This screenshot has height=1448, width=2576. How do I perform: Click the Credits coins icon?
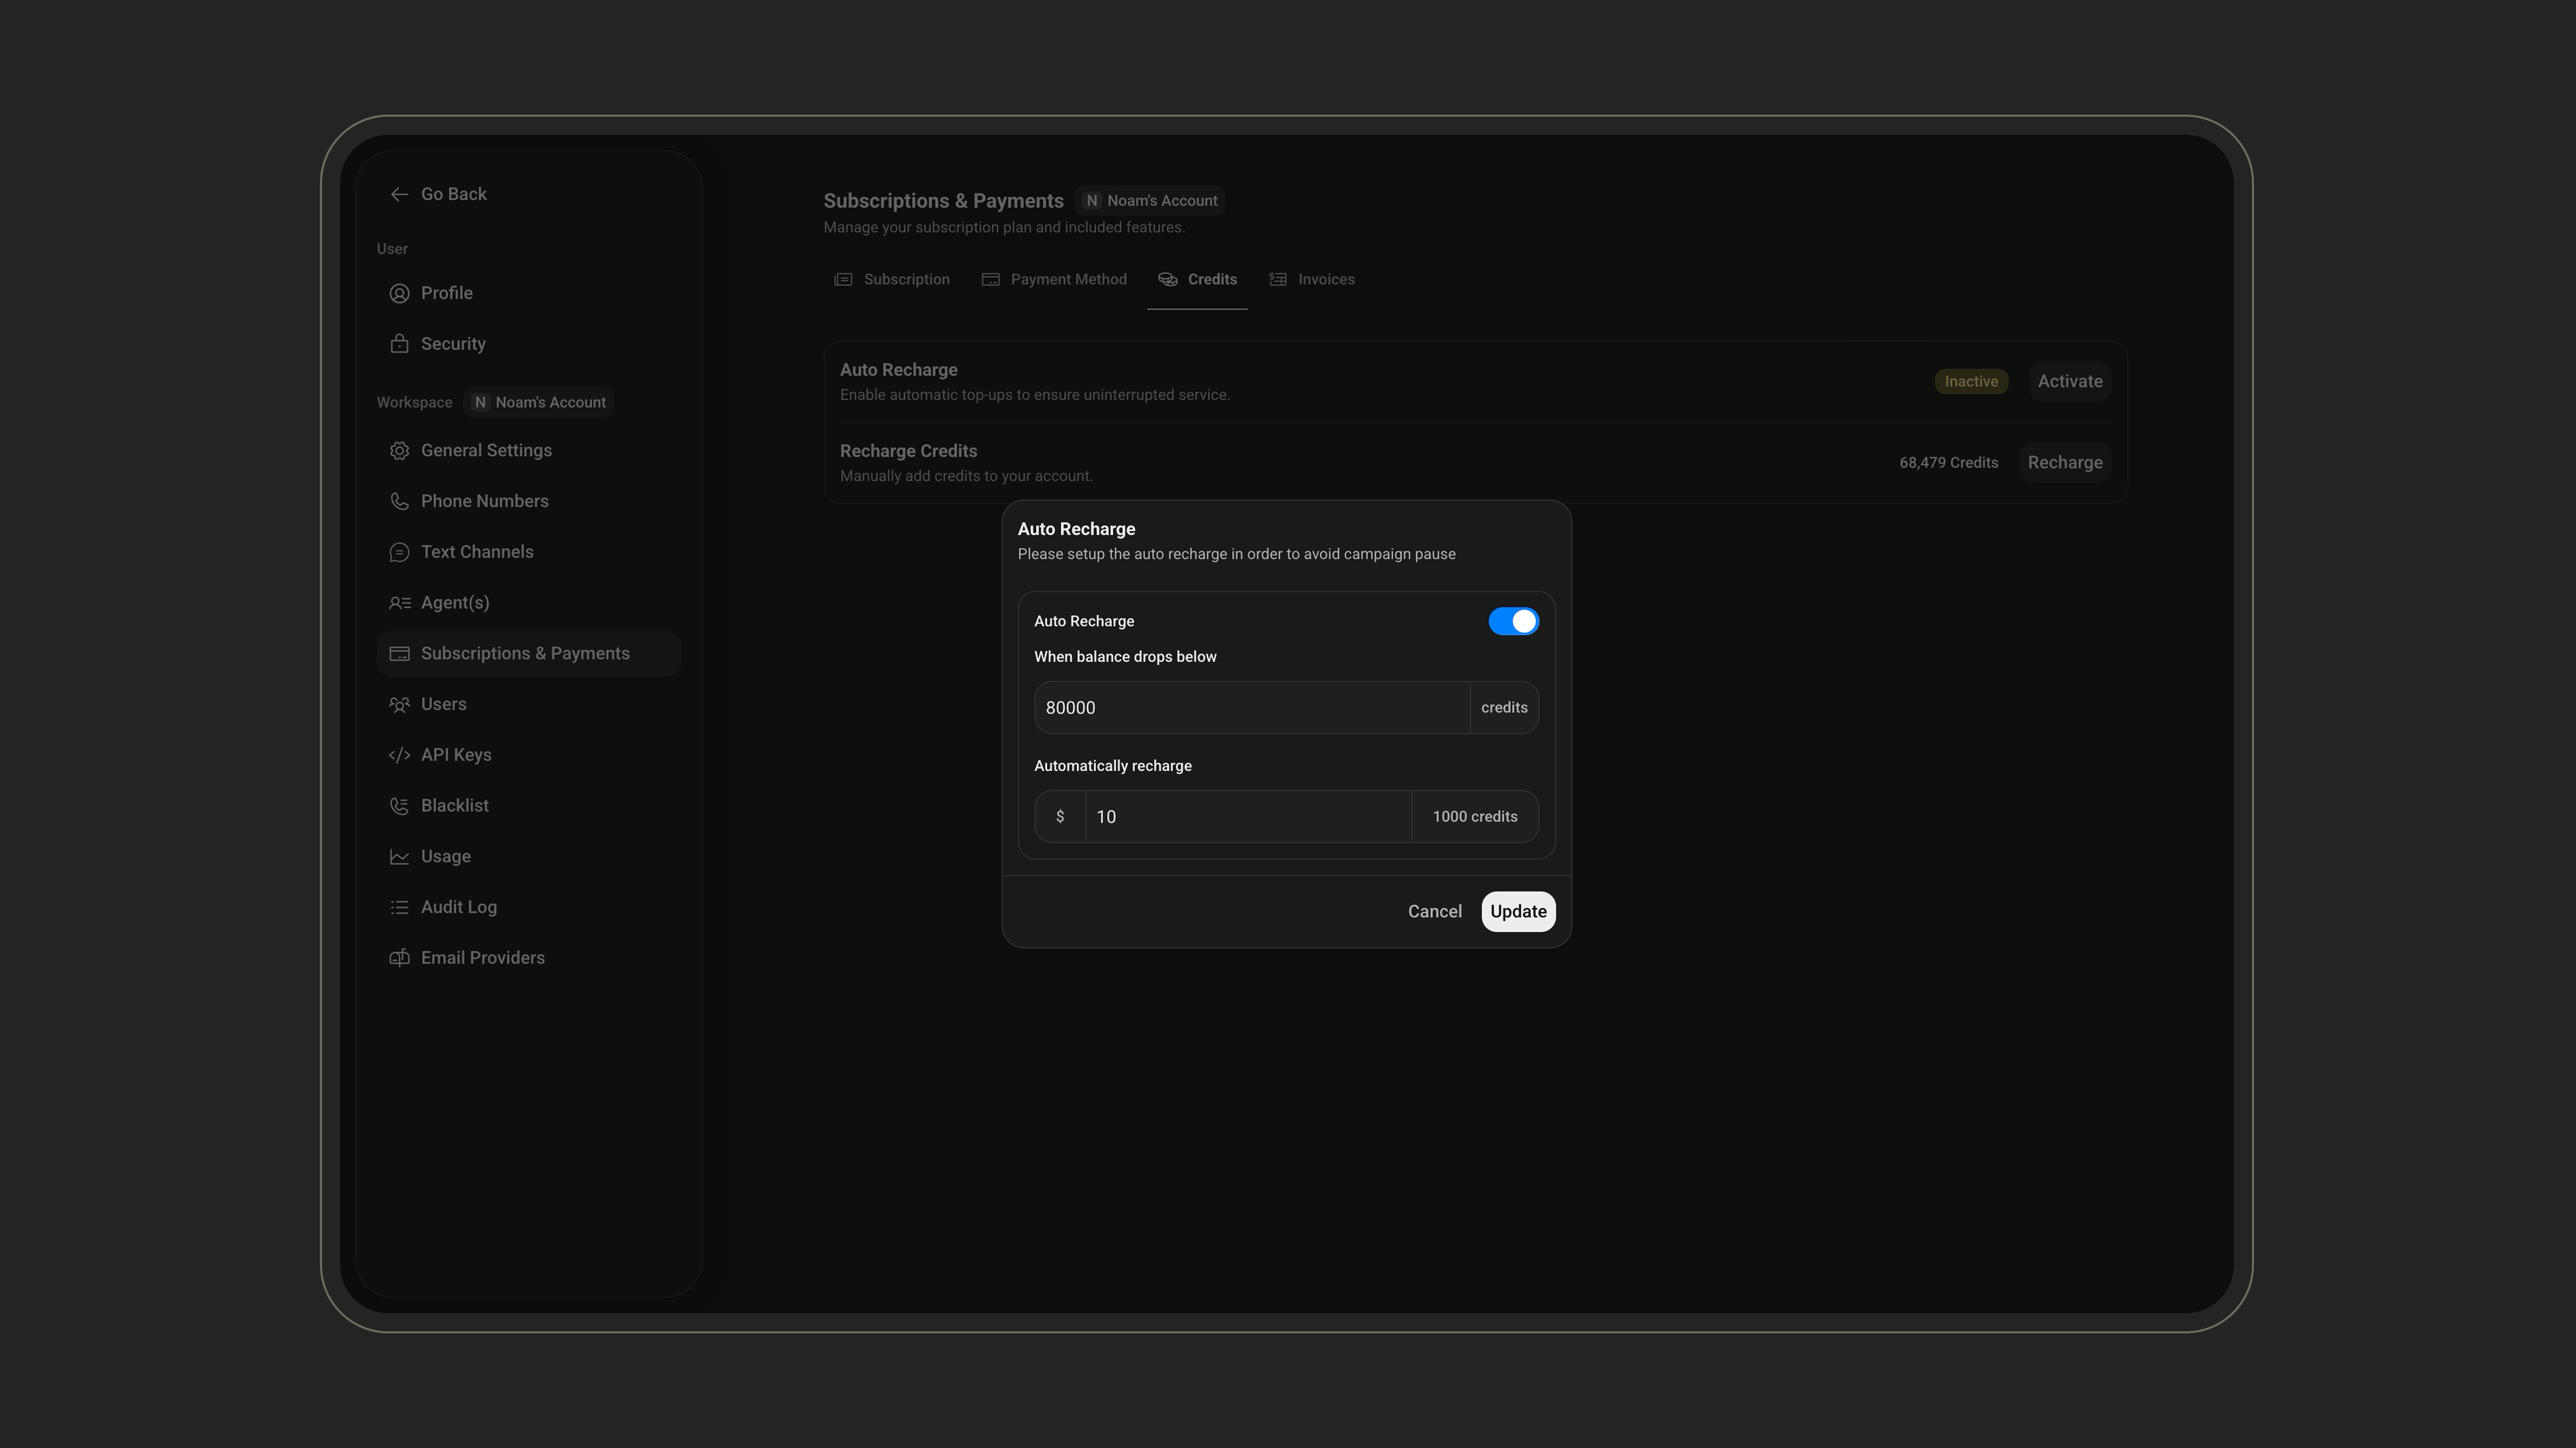[x=1167, y=279]
